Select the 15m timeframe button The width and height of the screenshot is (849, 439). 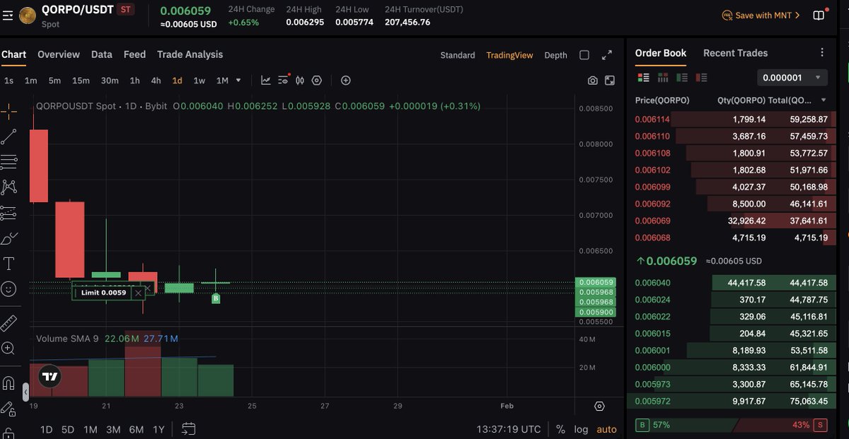(81, 81)
